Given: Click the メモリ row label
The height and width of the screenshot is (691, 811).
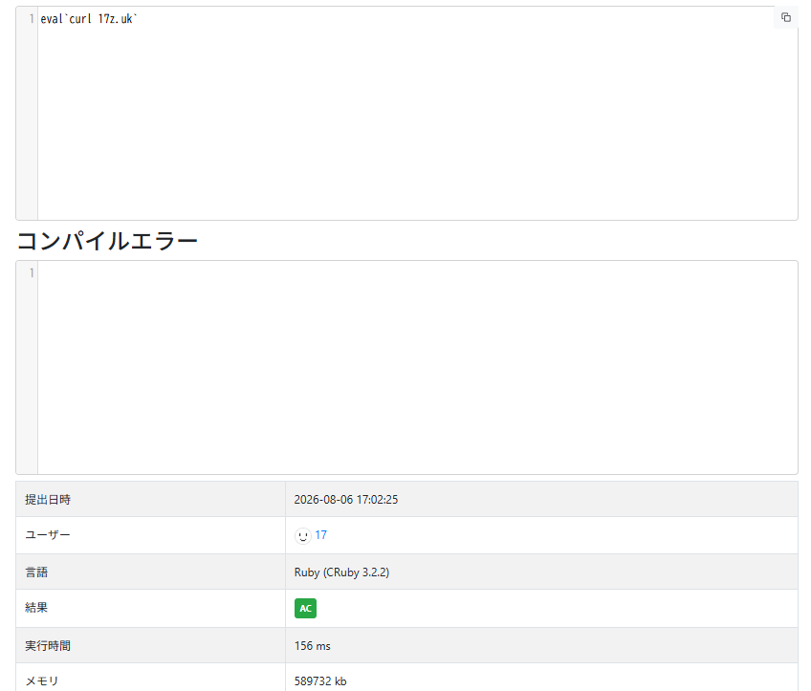Looking at the screenshot, I should (42, 681).
